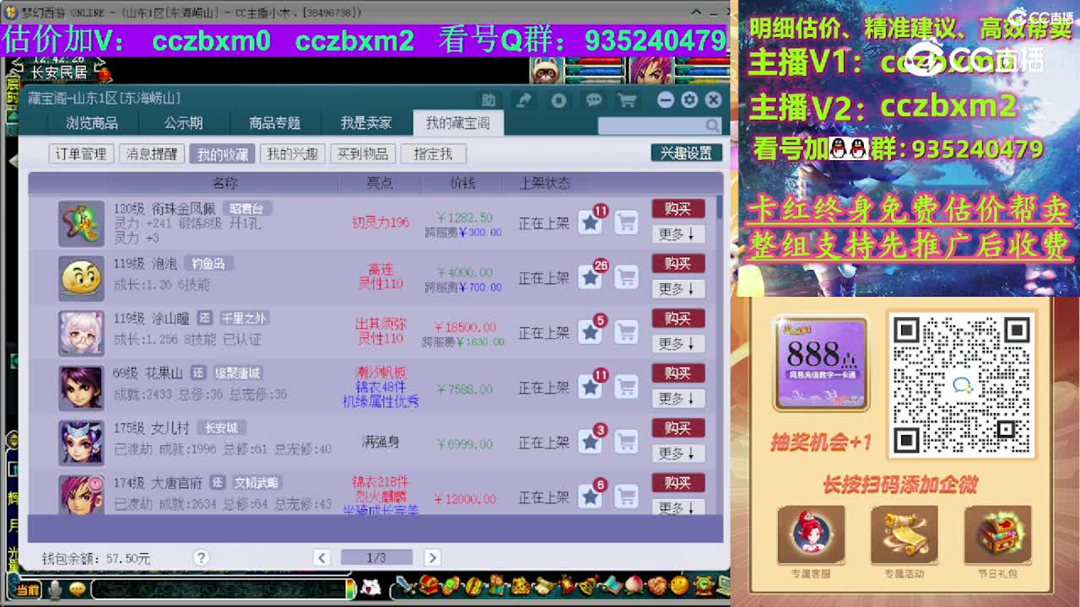Viewport: 1080px width, 607px height.
Task: Click the microphone icon in the chat bar
Action: point(54,589)
